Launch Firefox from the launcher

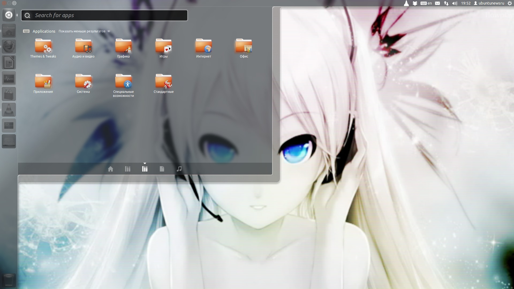click(9, 47)
